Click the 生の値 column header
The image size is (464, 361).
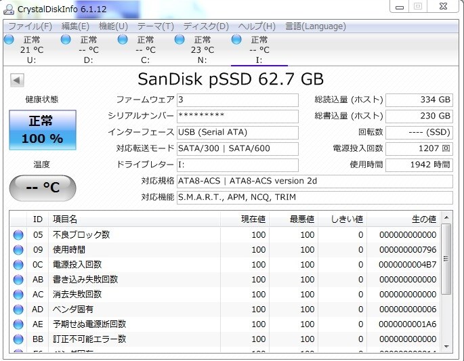(x=423, y=219)
